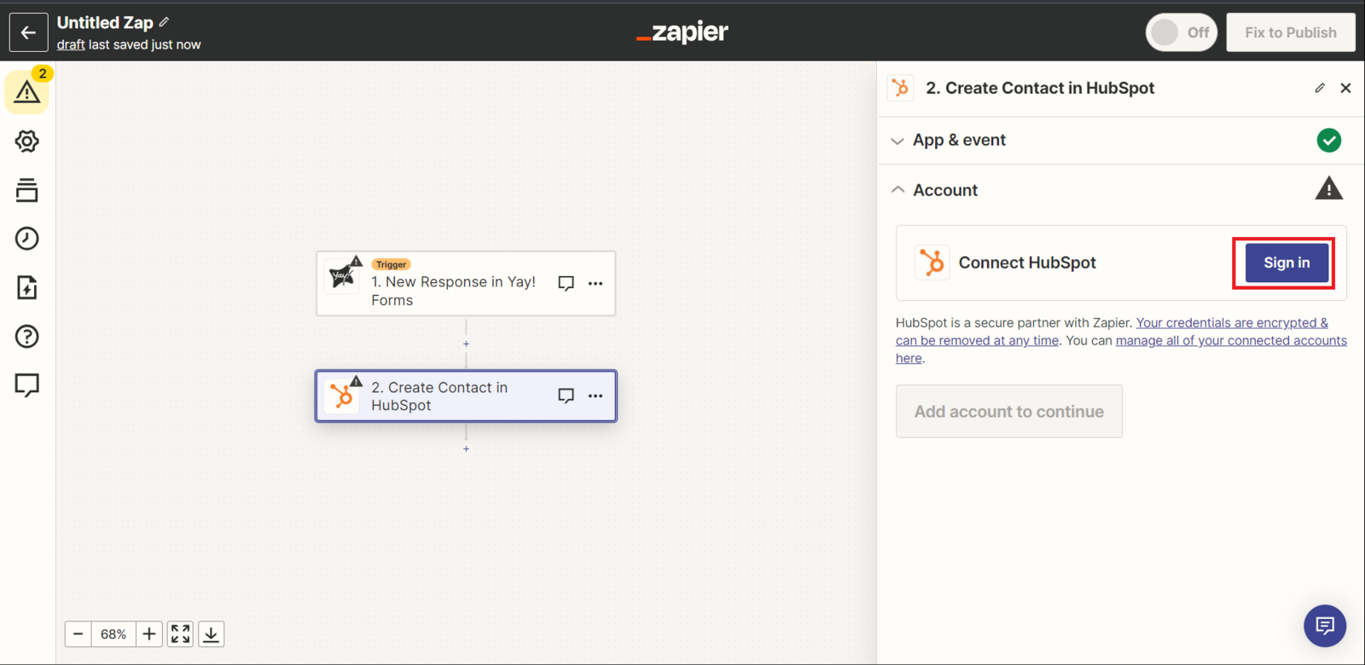The image size is (1365, 665).
Task: Expand the App & event section
Action: click(959, 141)
